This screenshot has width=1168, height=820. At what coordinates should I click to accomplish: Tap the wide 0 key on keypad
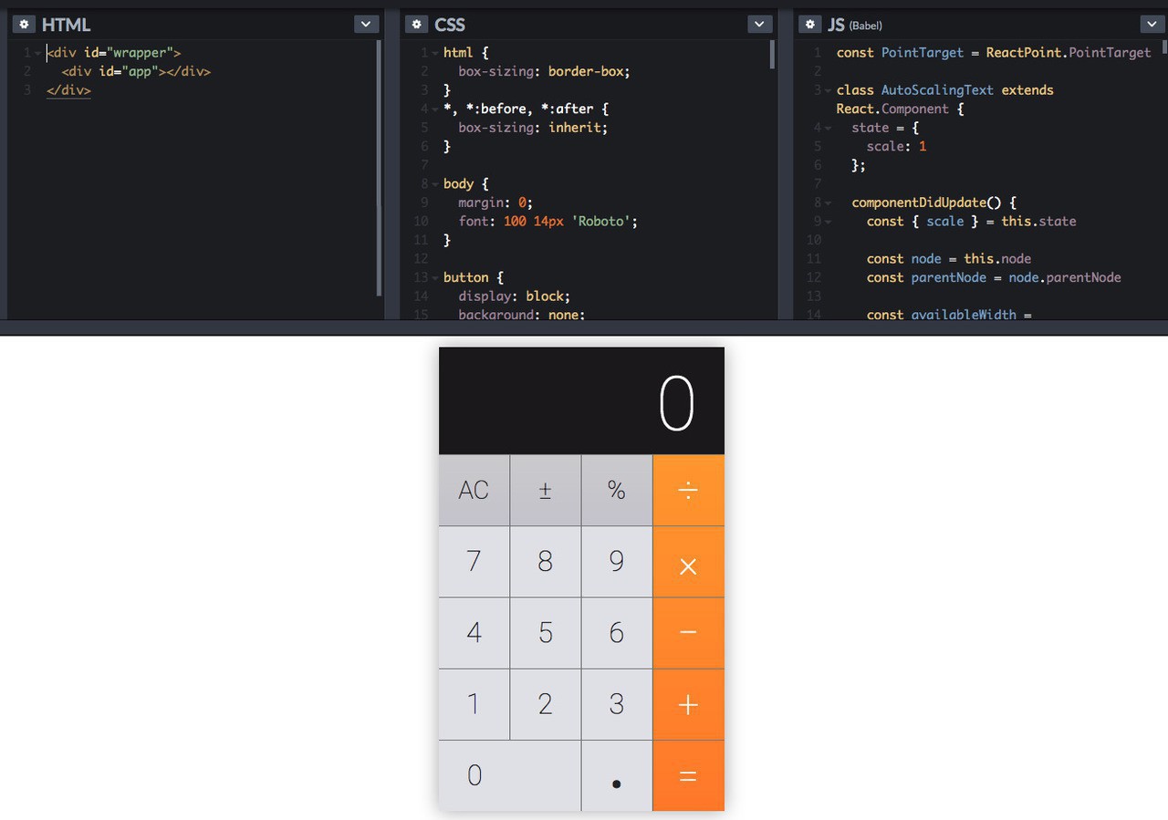tap(509, 775)
